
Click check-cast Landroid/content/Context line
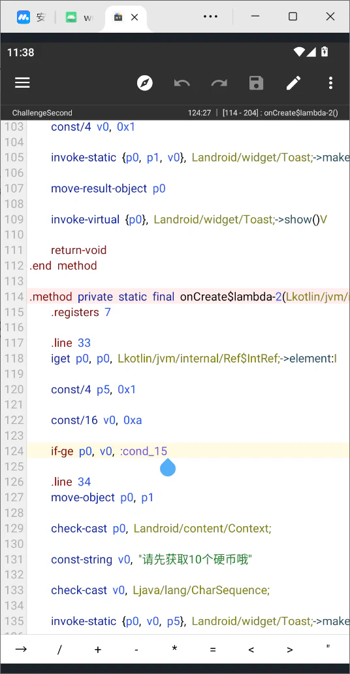[161, 528]
